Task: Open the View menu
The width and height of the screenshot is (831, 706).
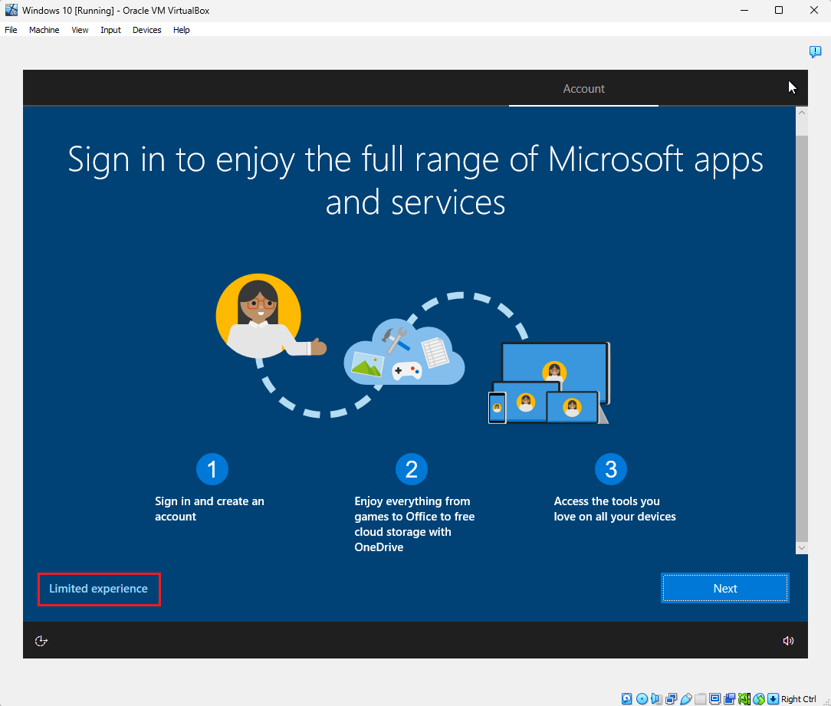Action: (x=80, y=30)
